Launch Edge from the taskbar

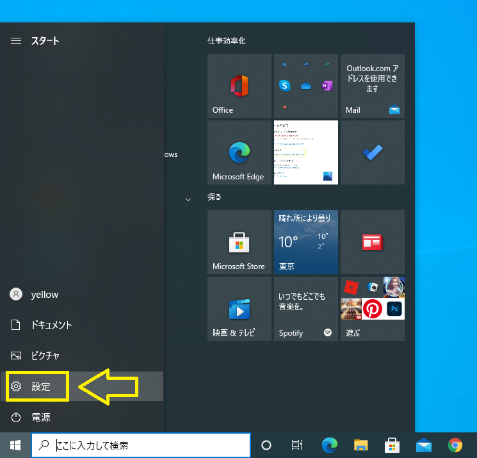[330, 445]
